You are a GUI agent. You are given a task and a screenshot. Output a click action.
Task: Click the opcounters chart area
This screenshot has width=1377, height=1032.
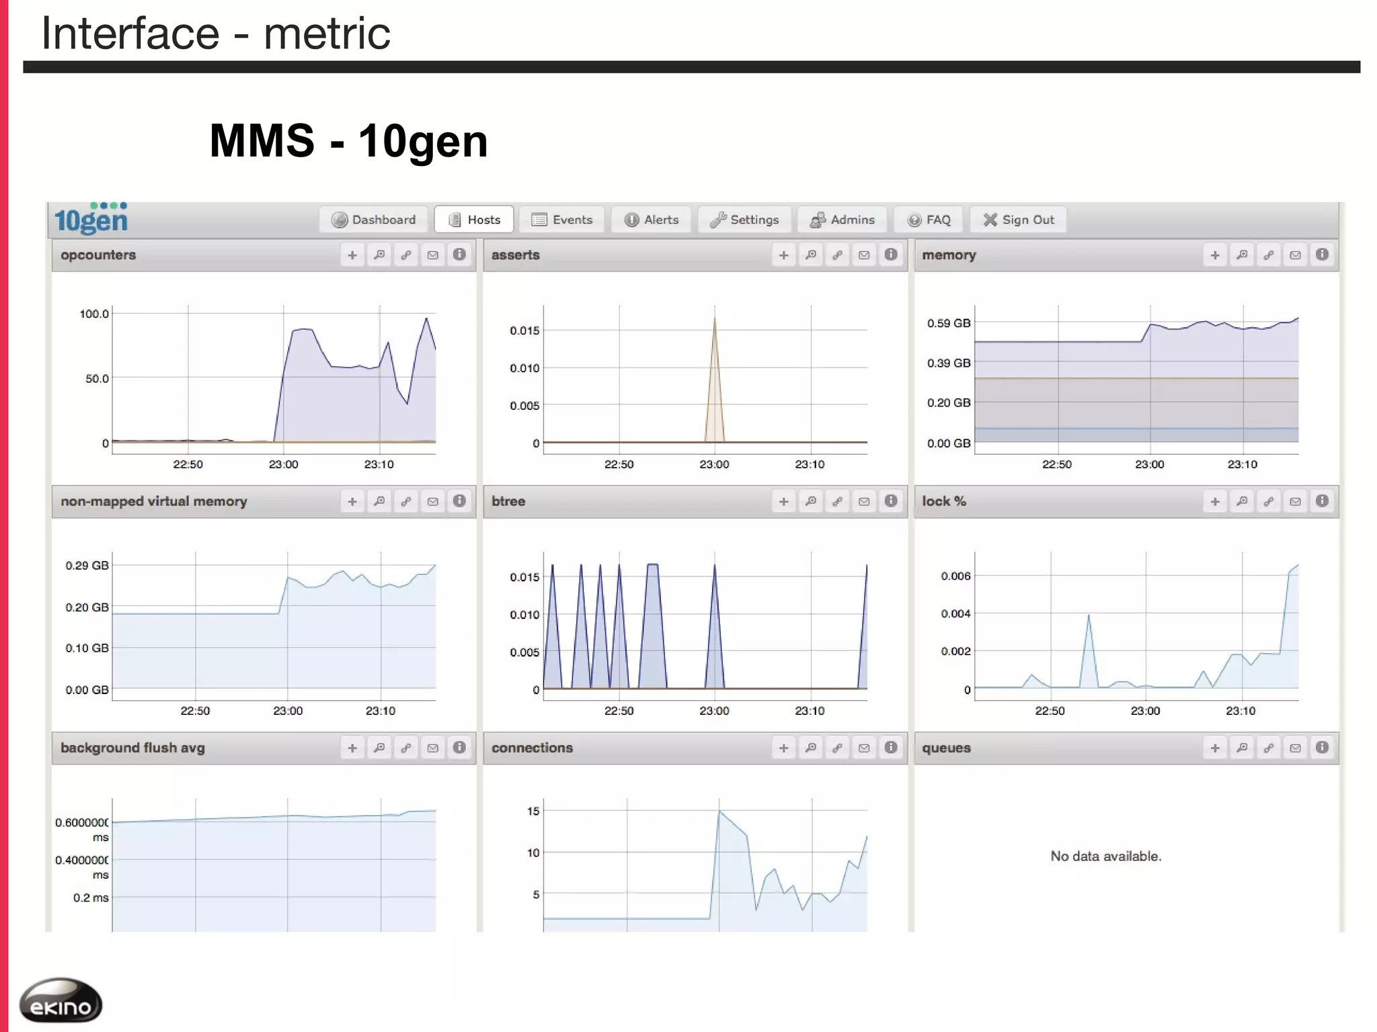click(x=274, y=380)
